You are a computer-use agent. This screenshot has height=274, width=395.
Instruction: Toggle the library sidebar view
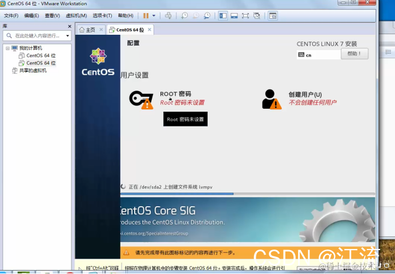(x=223, y=15)
